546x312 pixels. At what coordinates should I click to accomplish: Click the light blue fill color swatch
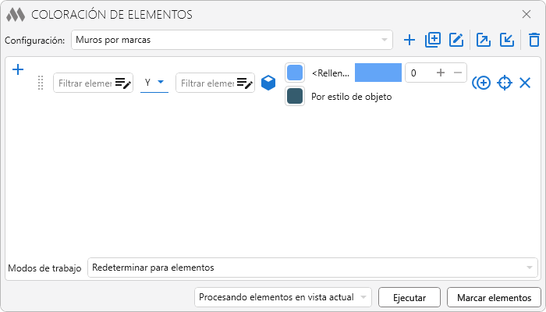(295, 73)
